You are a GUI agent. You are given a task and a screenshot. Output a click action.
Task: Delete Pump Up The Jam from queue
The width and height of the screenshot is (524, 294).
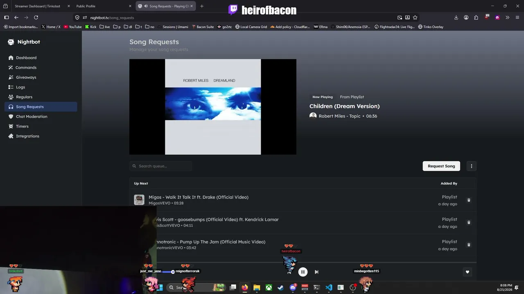pos(469,245)
